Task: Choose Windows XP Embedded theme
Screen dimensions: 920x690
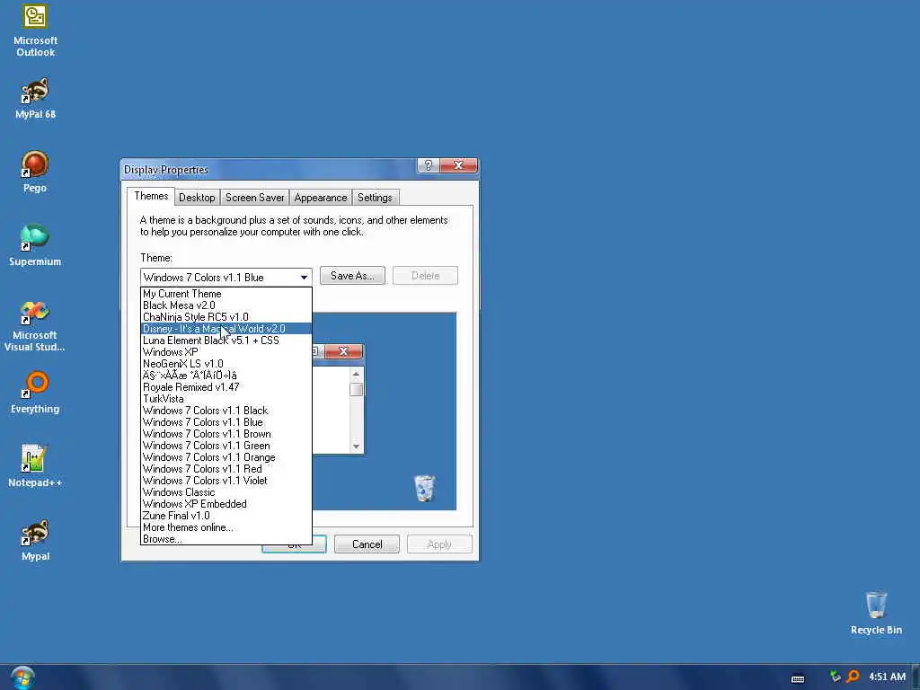Action: coord(226,504)
